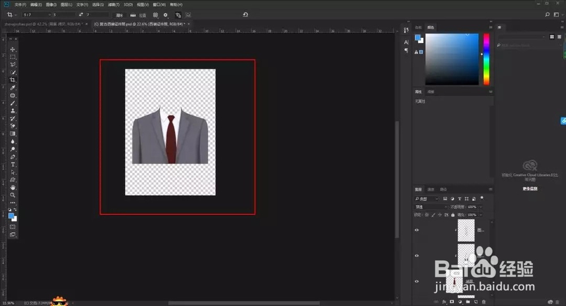This screenshot has height=306, width=566.
Task: Open the 图像(I) menu
Action: click(52, 5)
